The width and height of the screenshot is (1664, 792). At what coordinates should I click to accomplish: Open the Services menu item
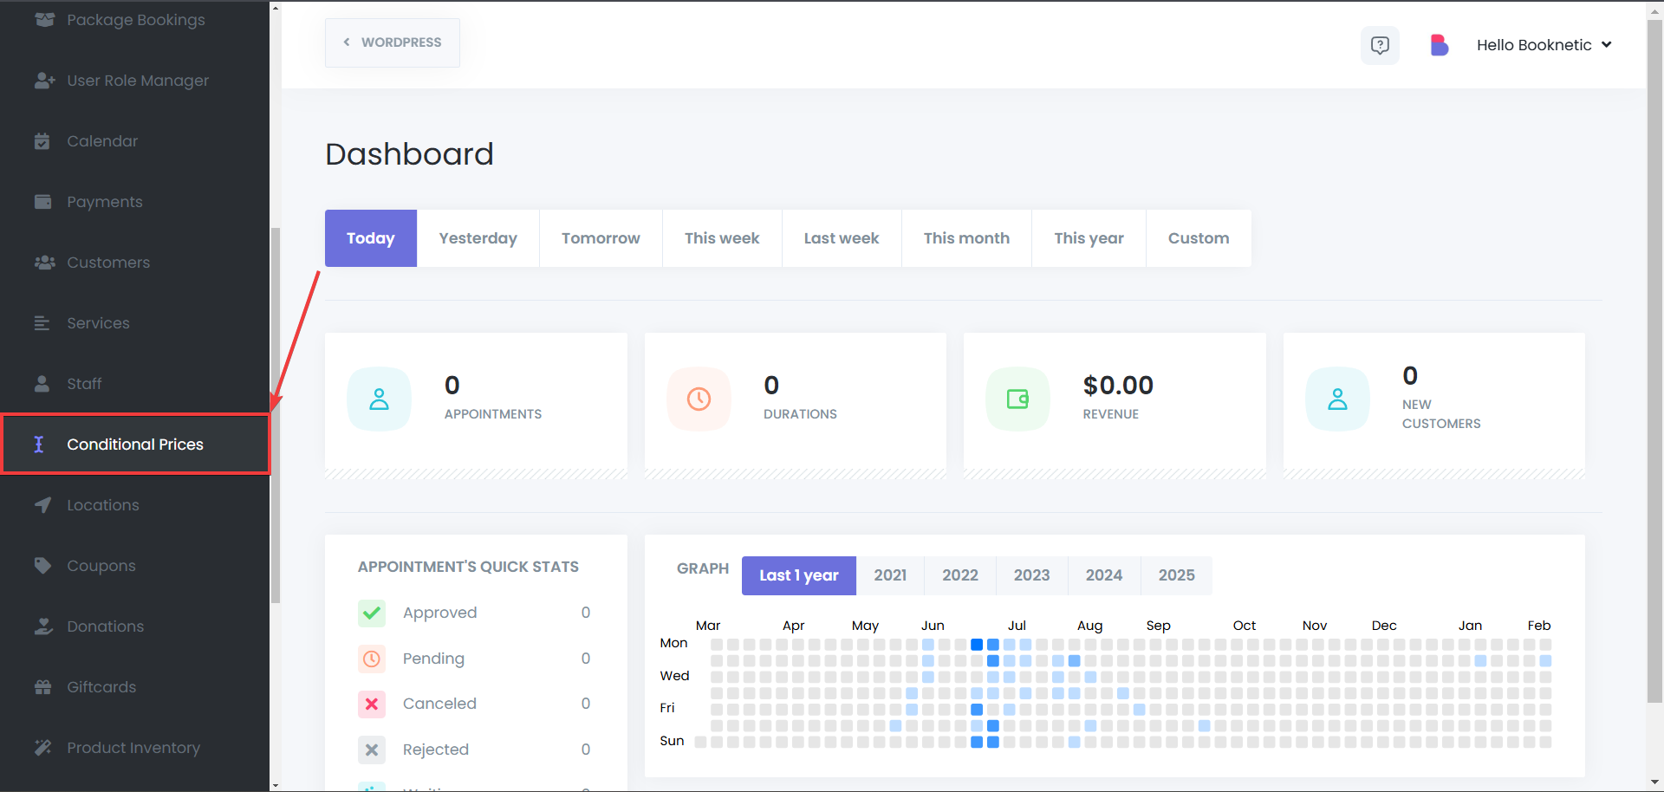[x=98, y=323]
